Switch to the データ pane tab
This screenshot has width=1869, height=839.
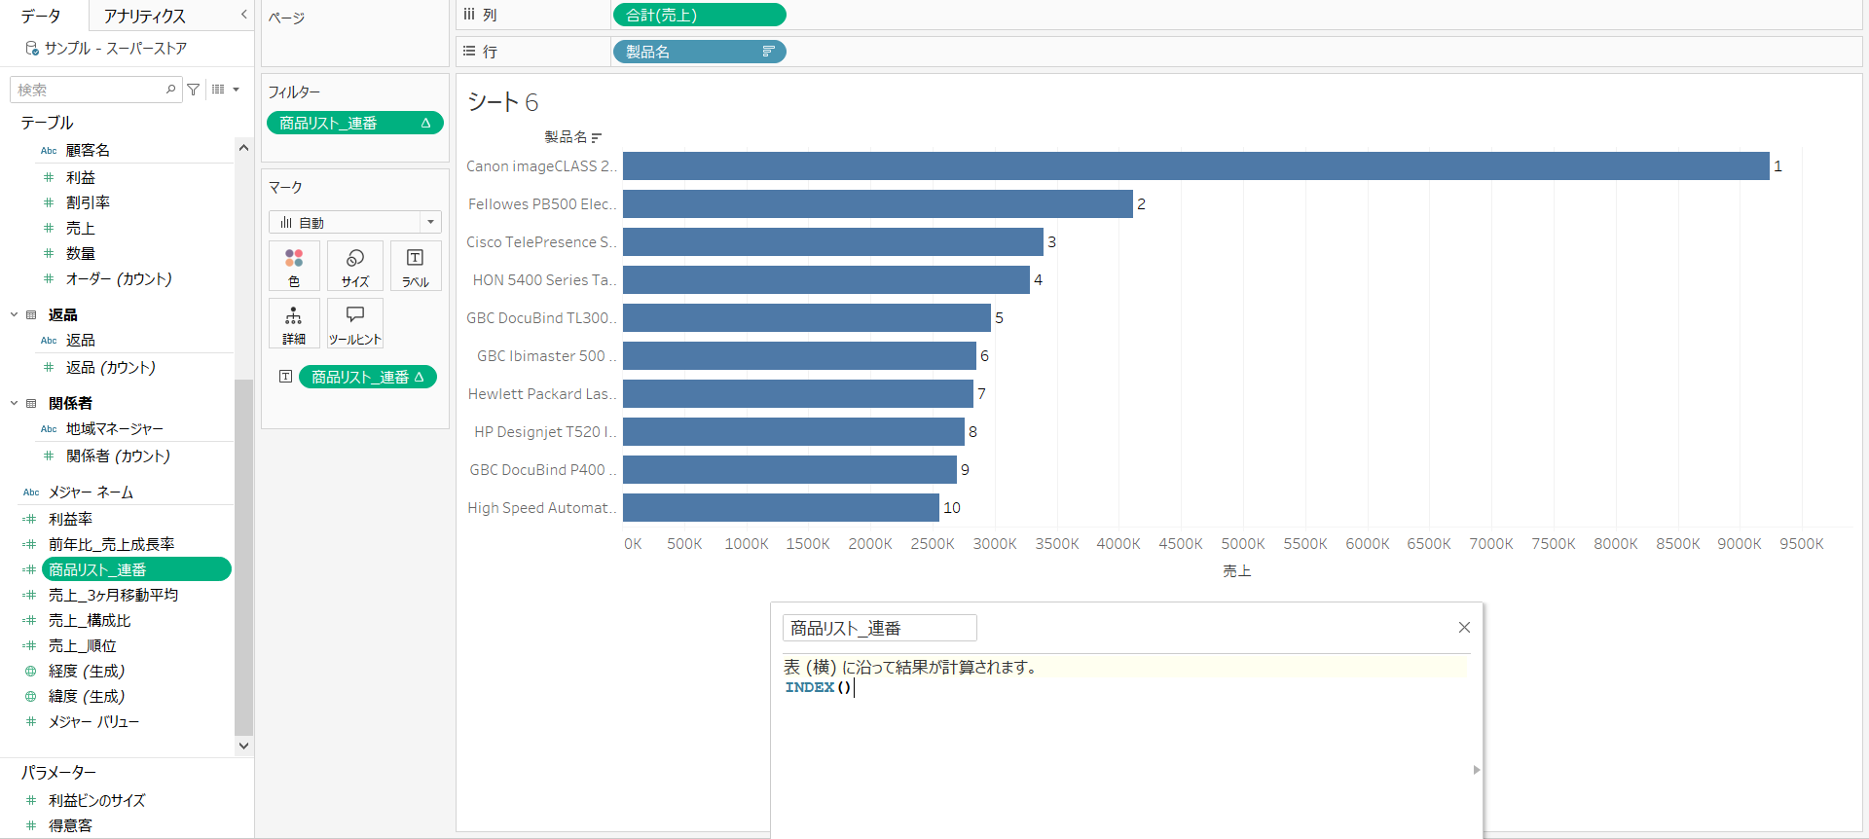[41, 16]
